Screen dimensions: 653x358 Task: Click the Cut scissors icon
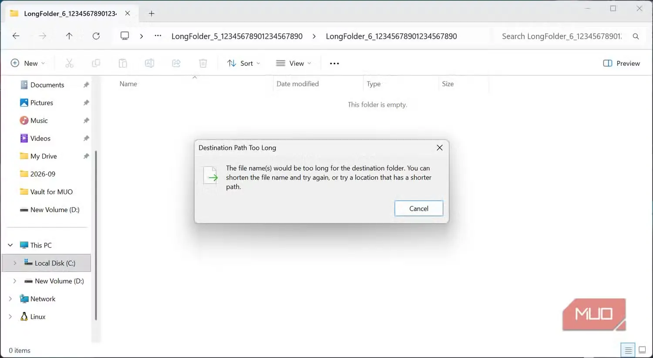click(69, 64)
